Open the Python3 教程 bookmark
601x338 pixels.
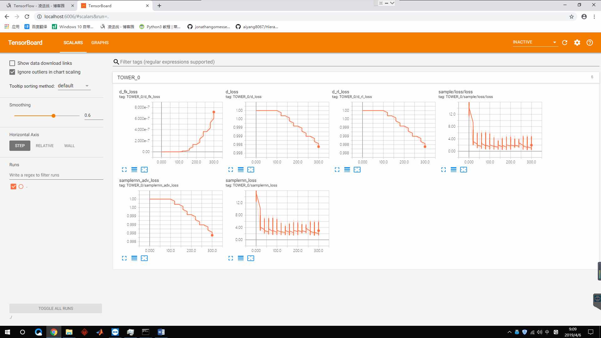click(160, 27)
